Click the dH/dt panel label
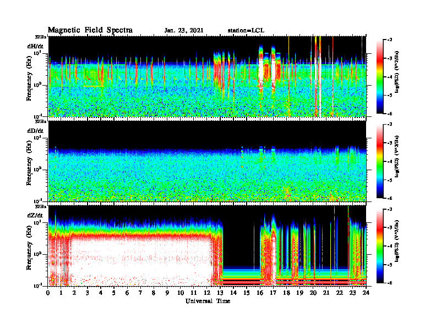Viewport: 436px width, 336px height. click(x=35, y=46)
